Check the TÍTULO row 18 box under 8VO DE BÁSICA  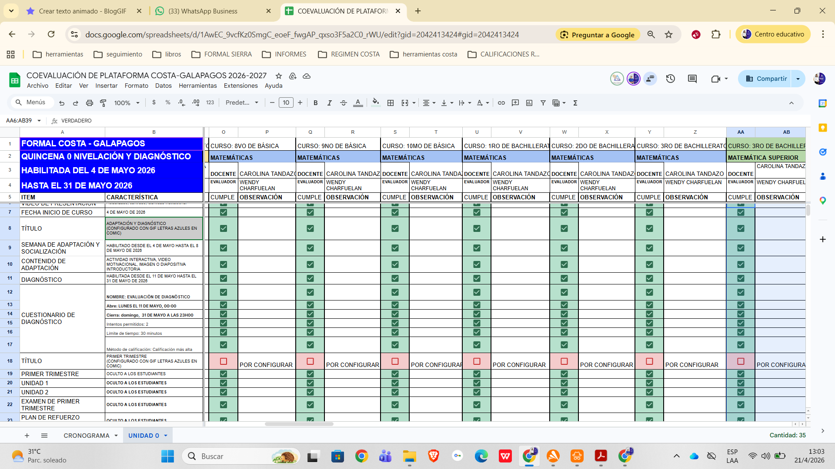224,361
